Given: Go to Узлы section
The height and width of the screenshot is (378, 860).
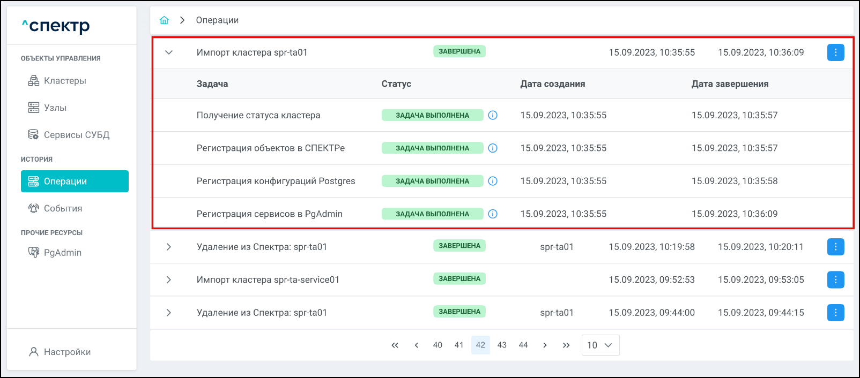Looking at the screenshot, I should tap(55, 108).
